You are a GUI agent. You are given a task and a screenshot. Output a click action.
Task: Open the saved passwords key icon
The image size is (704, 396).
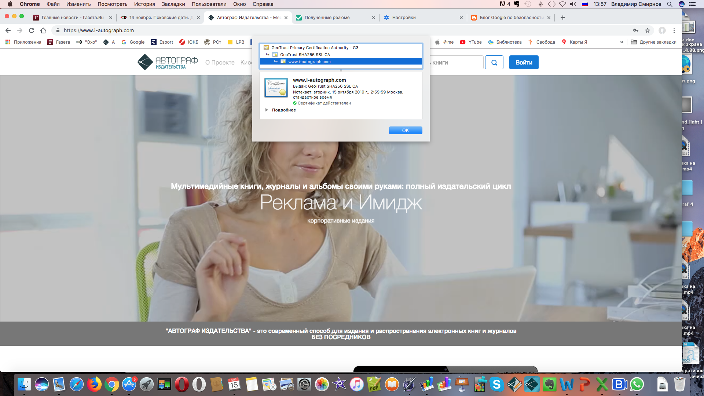pyautogui.click(x=636, y=30)
